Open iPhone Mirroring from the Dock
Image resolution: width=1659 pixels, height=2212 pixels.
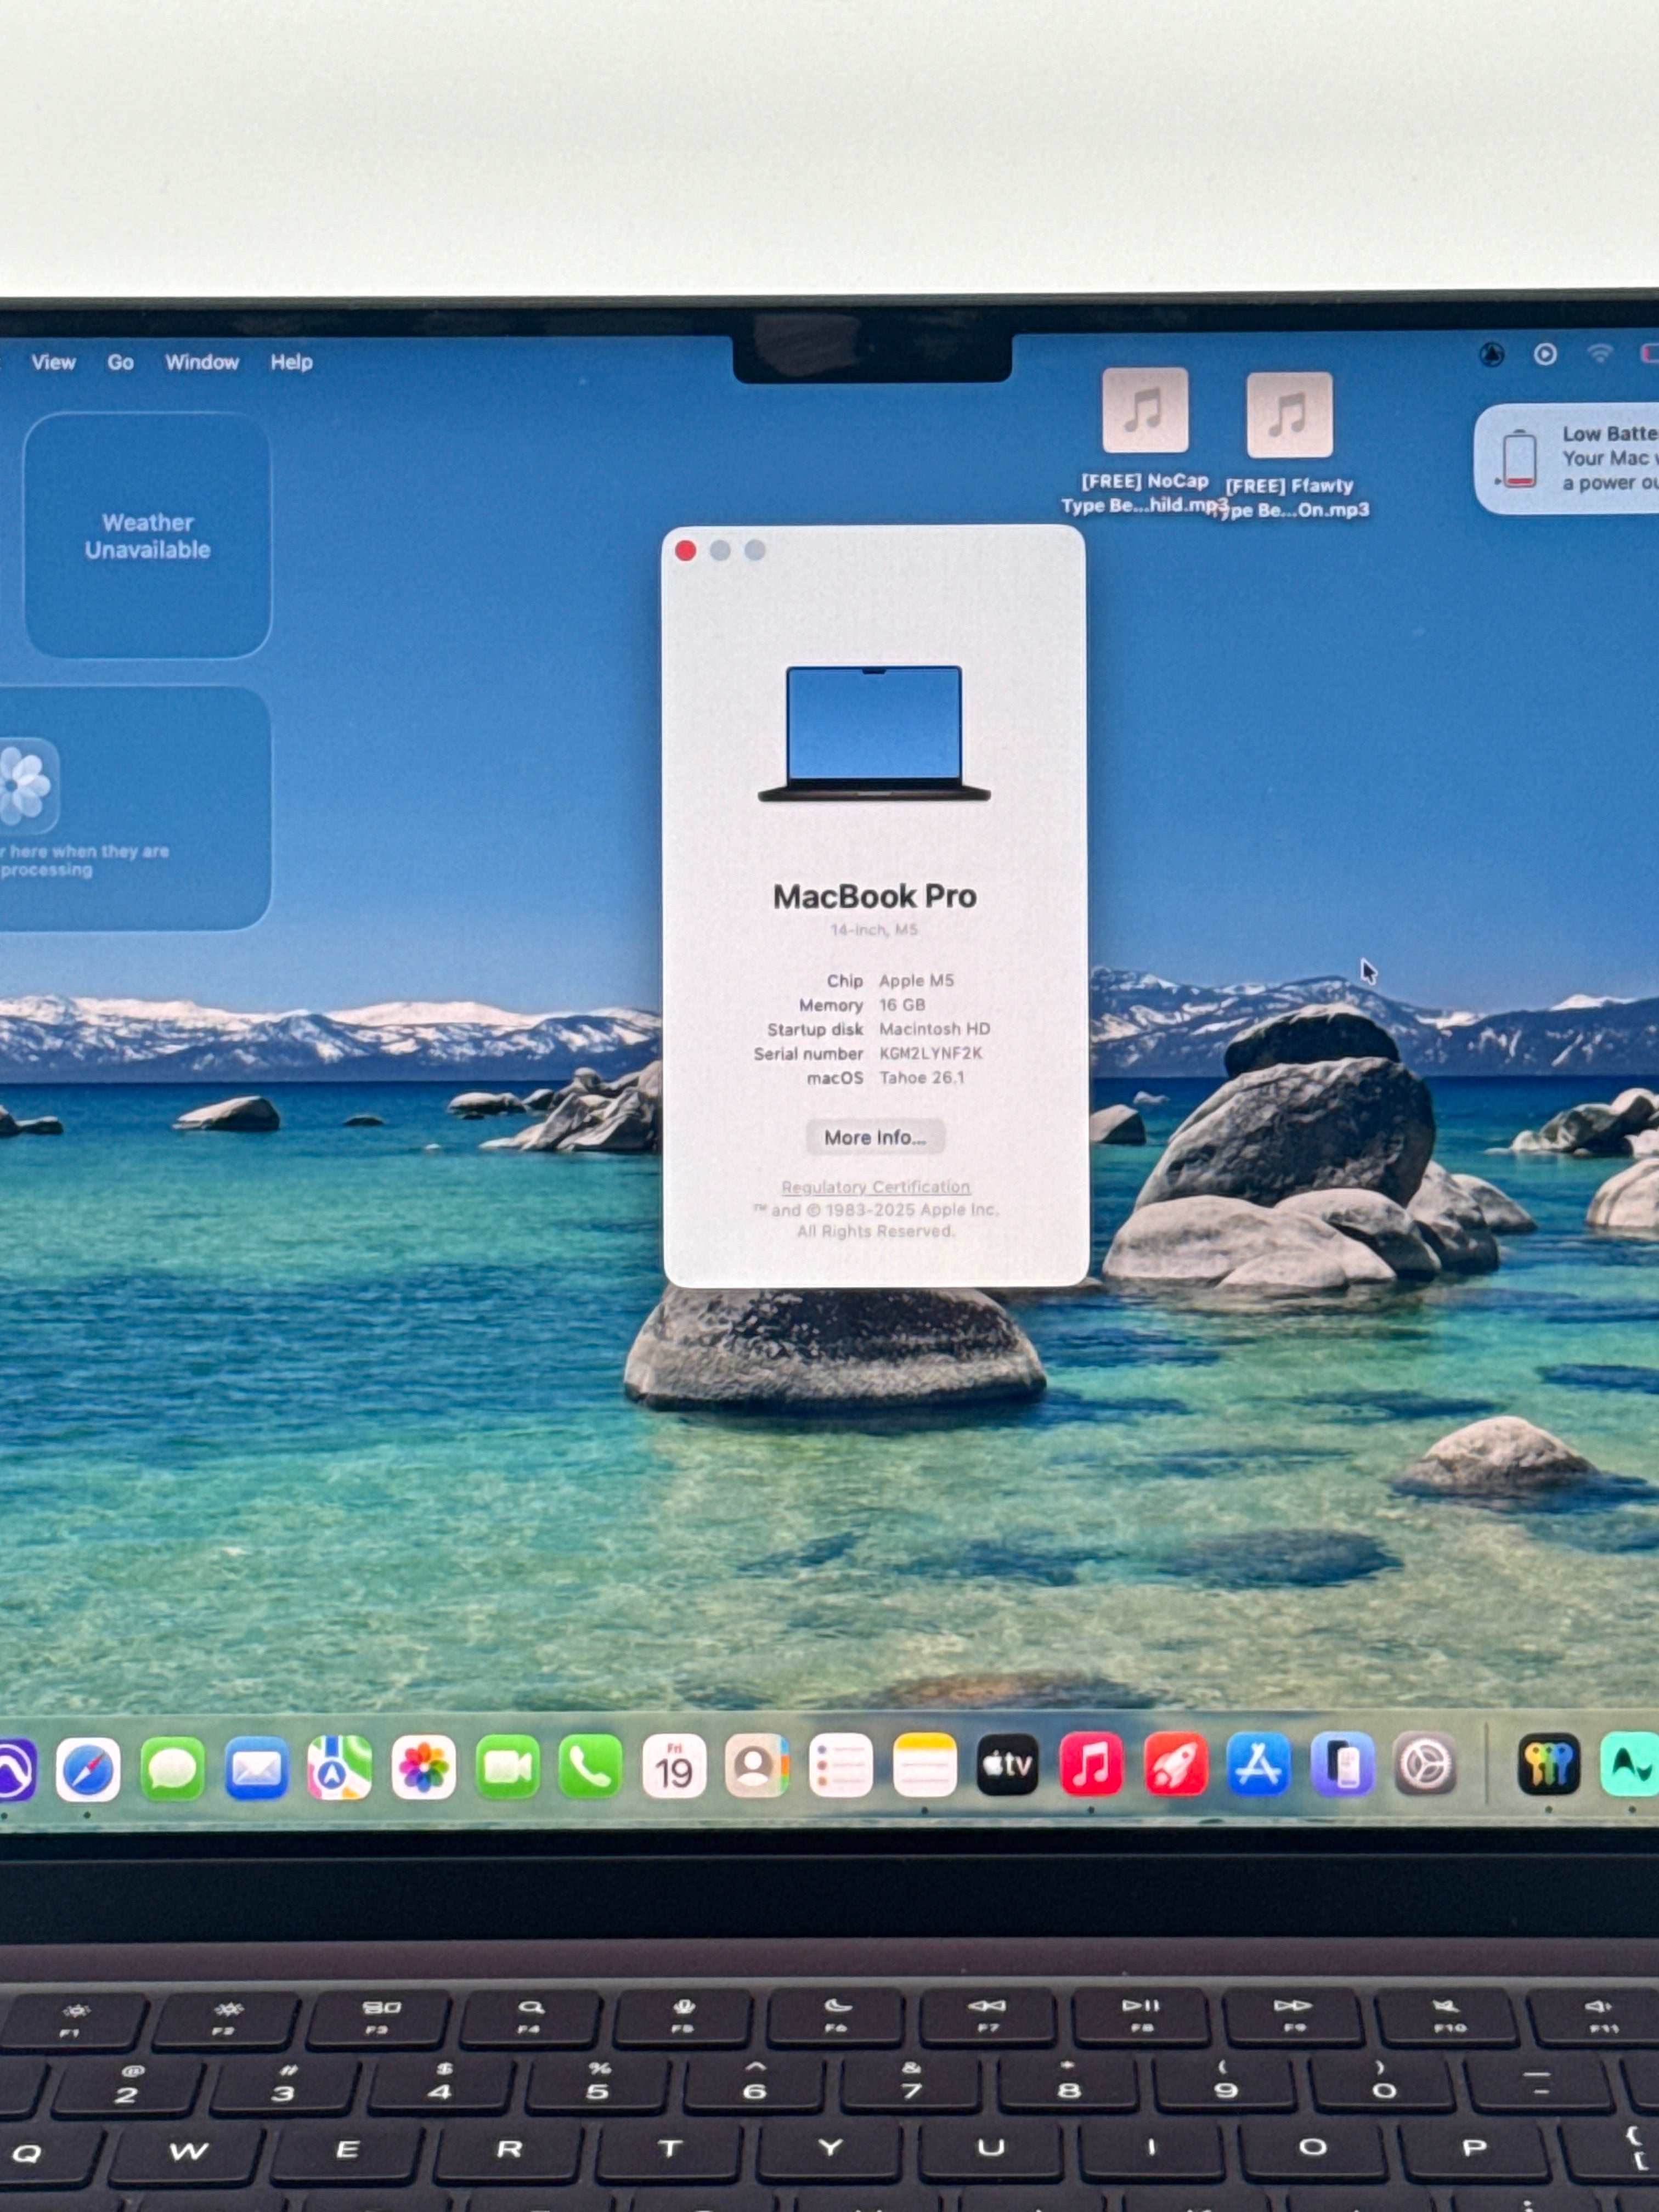(x=1342, y=1764)
